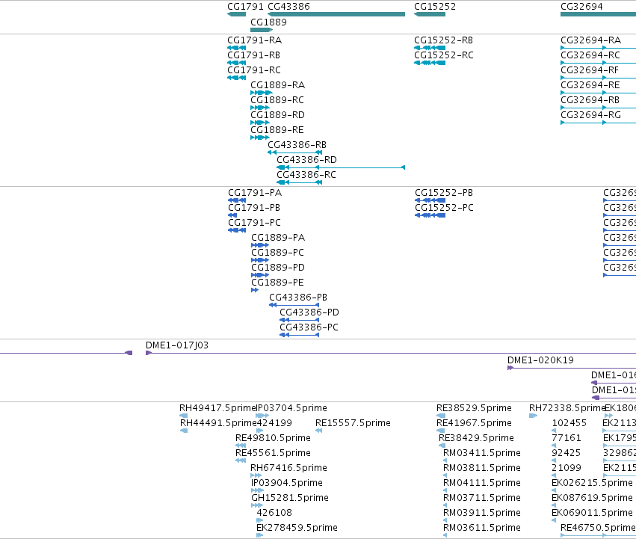Click the CG1889 gene label

click(x=268, y=22)
